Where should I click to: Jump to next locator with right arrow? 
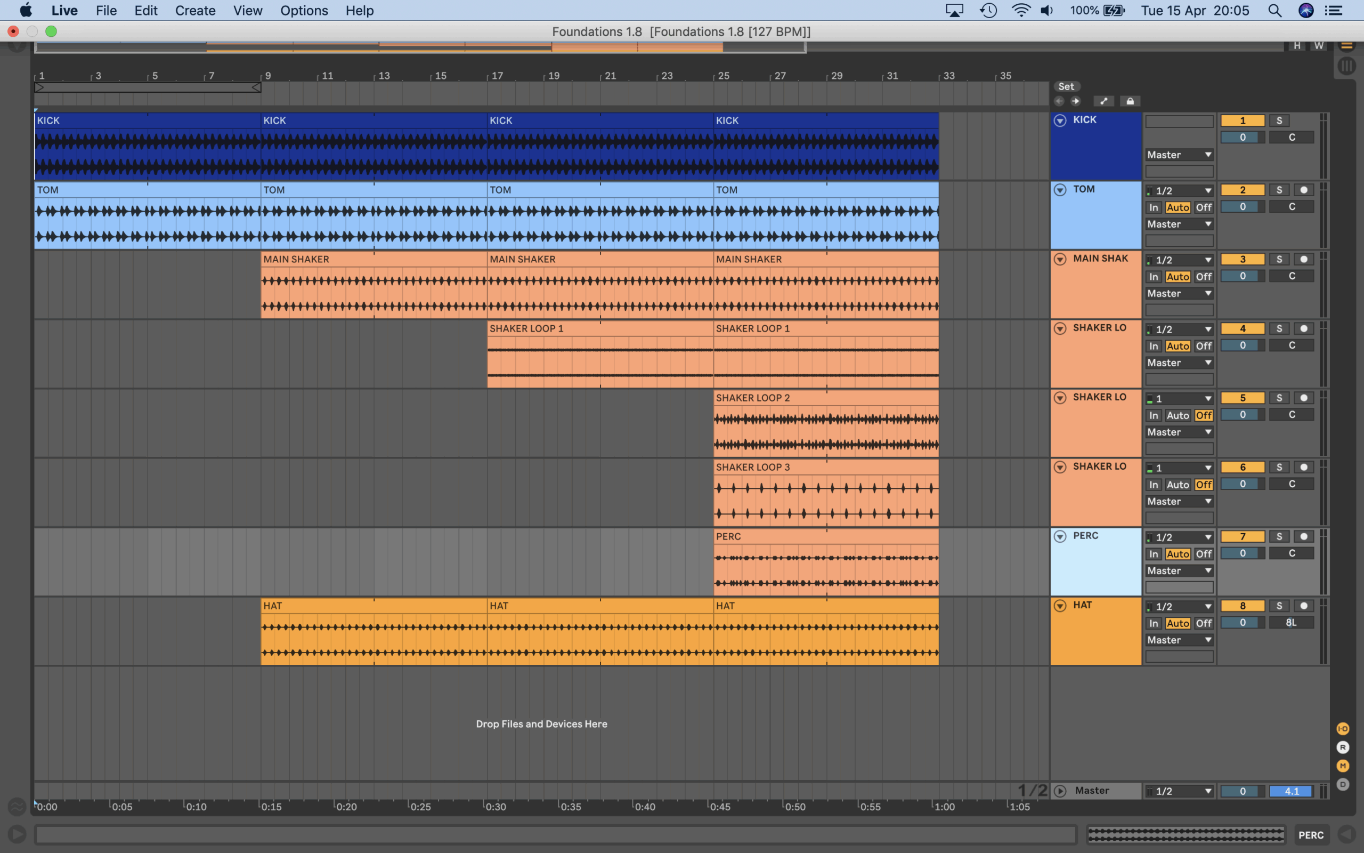point(1075,101)
